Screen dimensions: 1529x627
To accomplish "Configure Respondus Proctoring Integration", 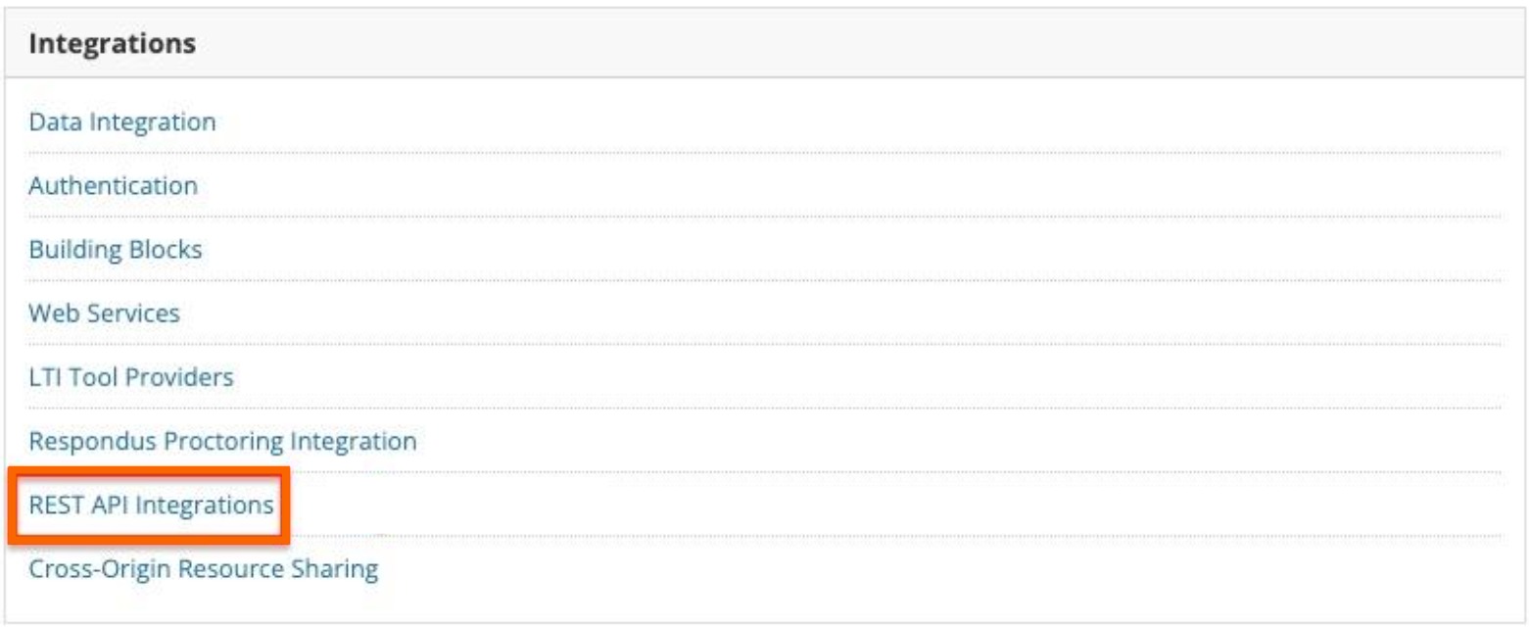I will [222, 441].
